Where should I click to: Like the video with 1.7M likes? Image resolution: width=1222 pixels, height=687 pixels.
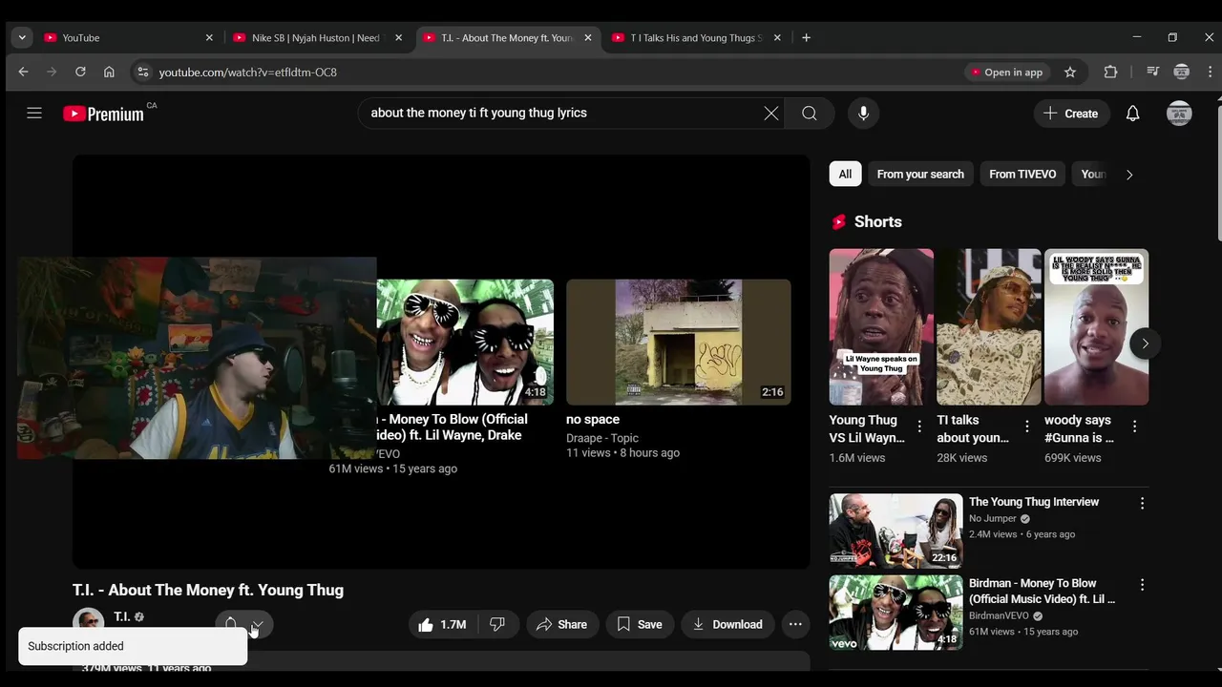pyautogui.click(x=443, y=624)
